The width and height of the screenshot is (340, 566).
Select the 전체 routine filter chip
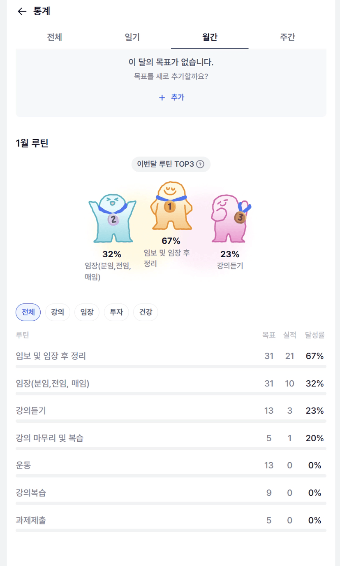(28, 312)
